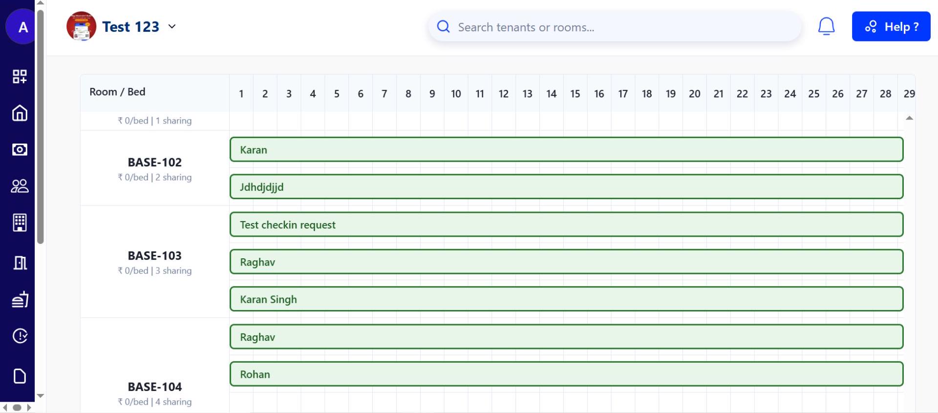Open the tenants people icon in sidebar

pyautogui.click(x=20, y=186)
